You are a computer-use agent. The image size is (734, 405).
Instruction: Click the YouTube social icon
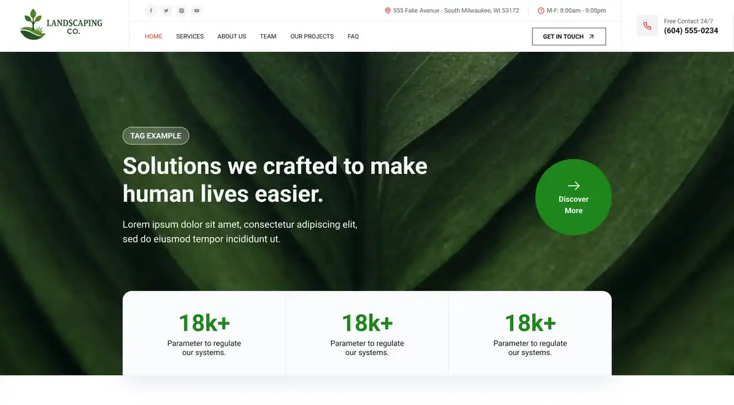coord(196,10)
